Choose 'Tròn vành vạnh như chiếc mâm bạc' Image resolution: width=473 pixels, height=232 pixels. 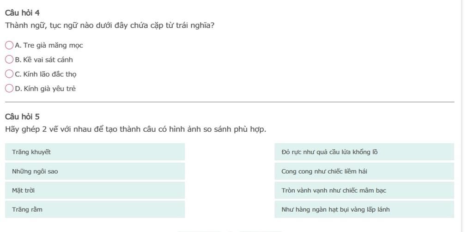364,190
